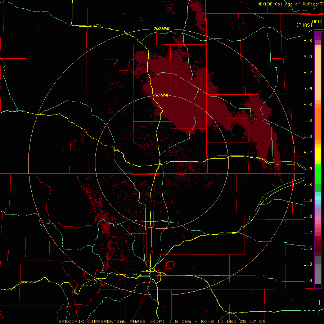Click the TH threshold label on the scale

309,280
